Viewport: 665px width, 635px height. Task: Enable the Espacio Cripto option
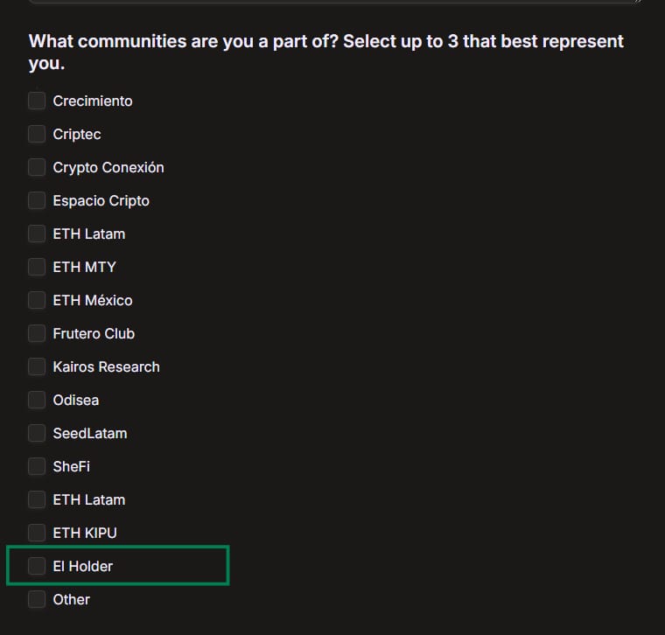pos(37,200)
